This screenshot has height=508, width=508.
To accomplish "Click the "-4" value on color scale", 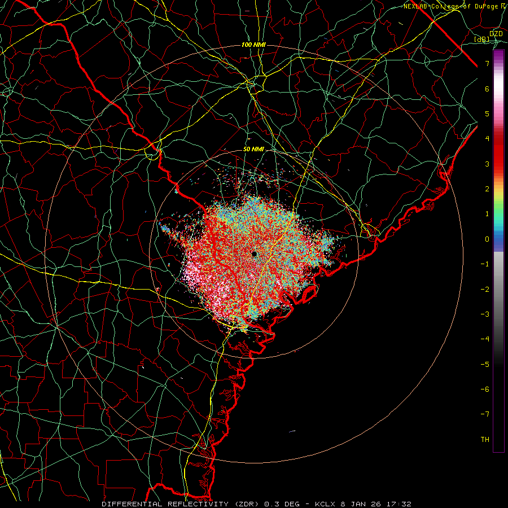I will coord(485,339).
